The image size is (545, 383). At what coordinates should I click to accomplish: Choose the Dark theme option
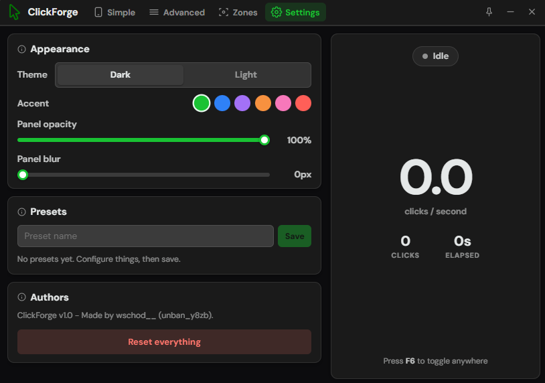[x=121, y=75]
